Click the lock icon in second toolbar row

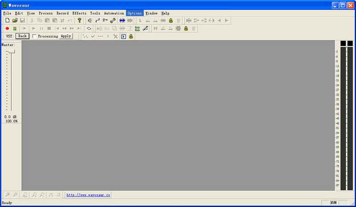[x=186, y=28]
